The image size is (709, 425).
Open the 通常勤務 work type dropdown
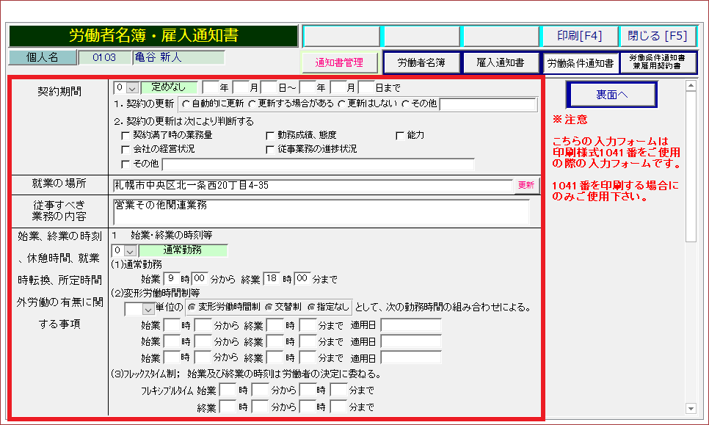tap(131, 250)
